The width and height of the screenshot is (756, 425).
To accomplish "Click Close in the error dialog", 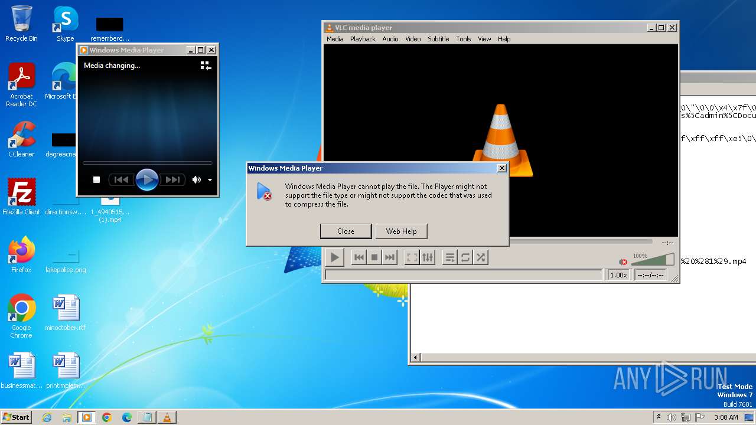I will (346, 231).
